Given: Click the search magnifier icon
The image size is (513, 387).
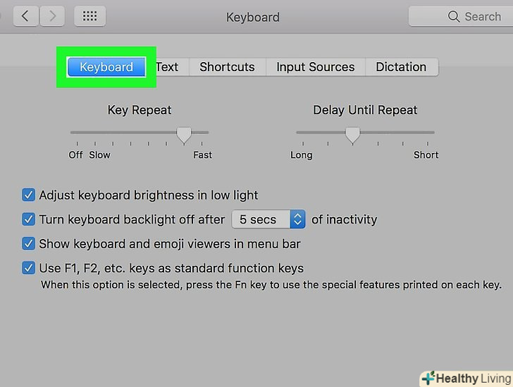Looking at the screenshot, I should click(454, 16).
